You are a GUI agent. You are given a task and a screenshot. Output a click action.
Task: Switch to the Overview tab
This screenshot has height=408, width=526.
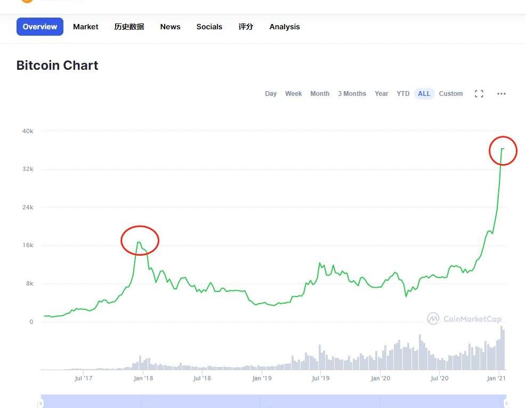click(x=40, y=27)
